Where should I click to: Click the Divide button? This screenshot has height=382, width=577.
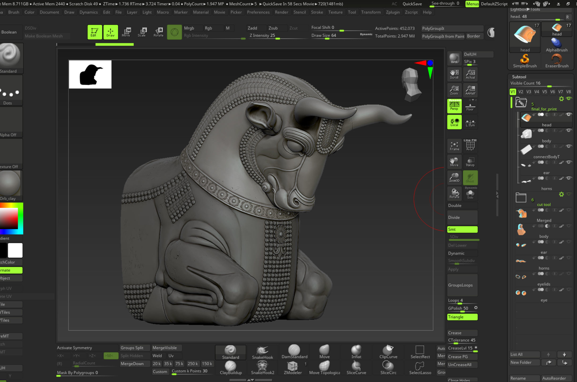click(462, 217)
